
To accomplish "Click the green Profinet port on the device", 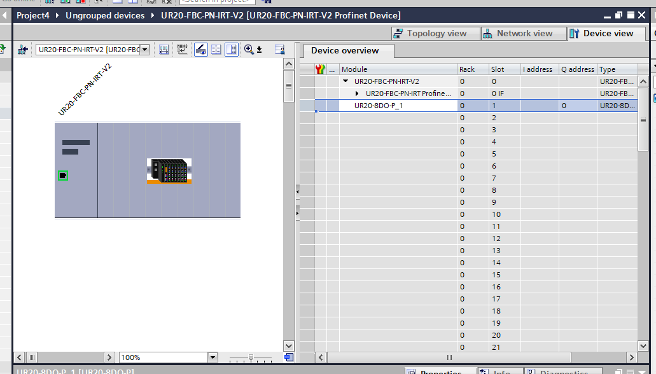I will coord(63,176).
